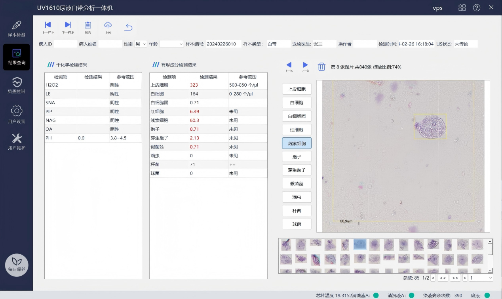Viewport: 502px width, 299px height.
Task: Click the 操作者 input field
Action: pyautogui.click(x=365, y=44)
